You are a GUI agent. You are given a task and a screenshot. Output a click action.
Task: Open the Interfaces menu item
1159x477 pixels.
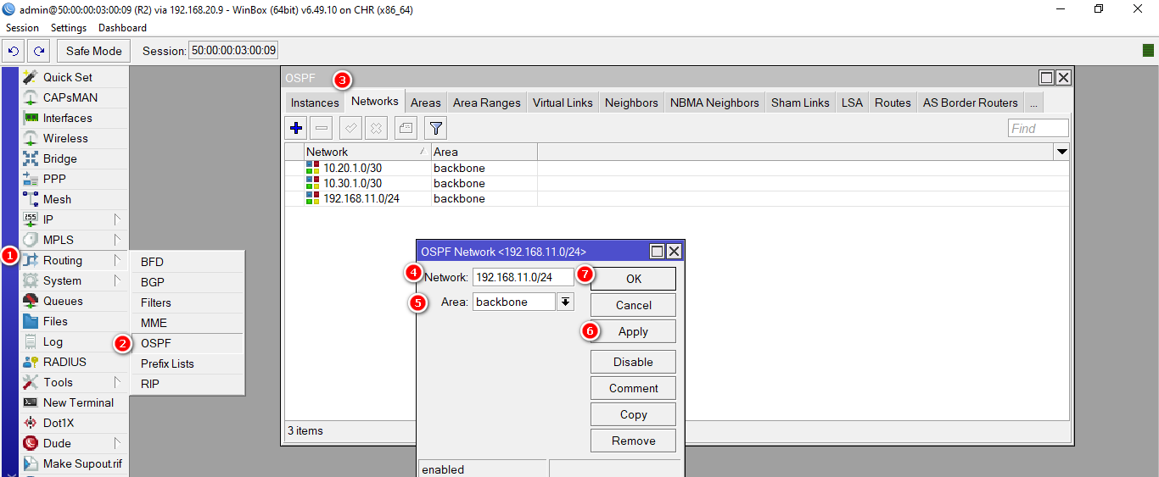click(x=74, y=118)
